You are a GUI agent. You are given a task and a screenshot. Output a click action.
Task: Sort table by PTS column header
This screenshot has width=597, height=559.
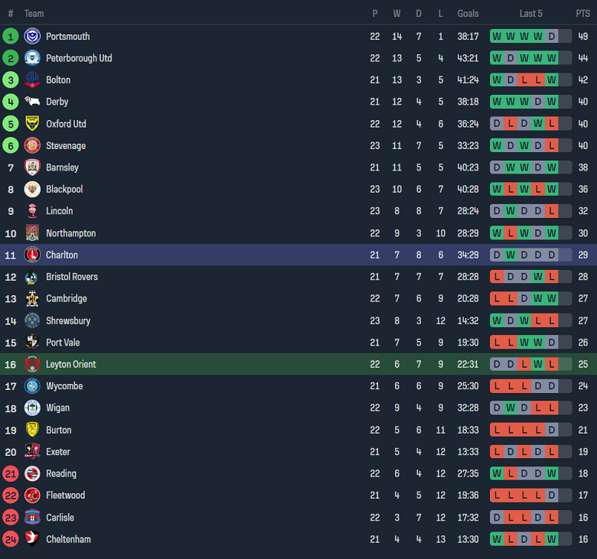pos(583,14)
